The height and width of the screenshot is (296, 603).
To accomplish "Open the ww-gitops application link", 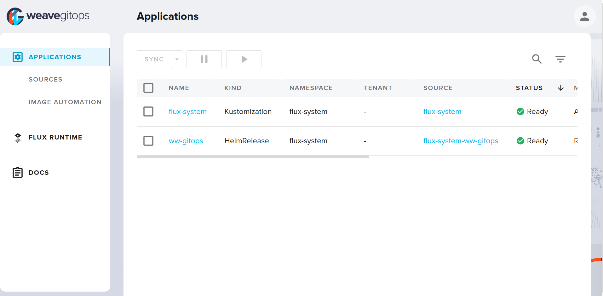I will coord(186,141).
